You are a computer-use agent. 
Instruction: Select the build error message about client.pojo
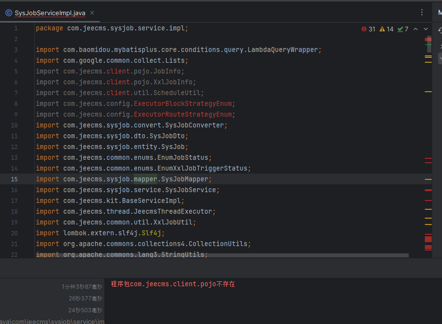pos(172,284)
